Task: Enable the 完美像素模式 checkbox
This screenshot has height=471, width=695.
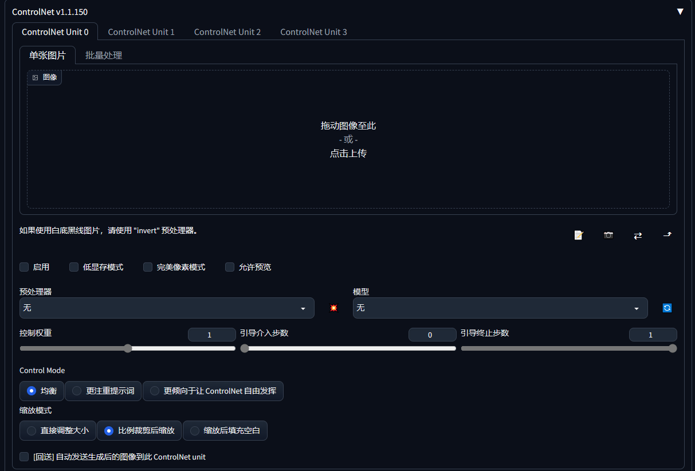Action: 148,267
